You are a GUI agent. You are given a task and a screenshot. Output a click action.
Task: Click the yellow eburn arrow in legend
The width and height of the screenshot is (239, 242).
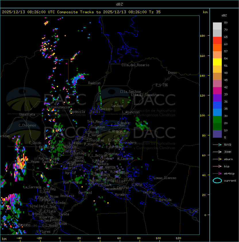tap(217, 159)
